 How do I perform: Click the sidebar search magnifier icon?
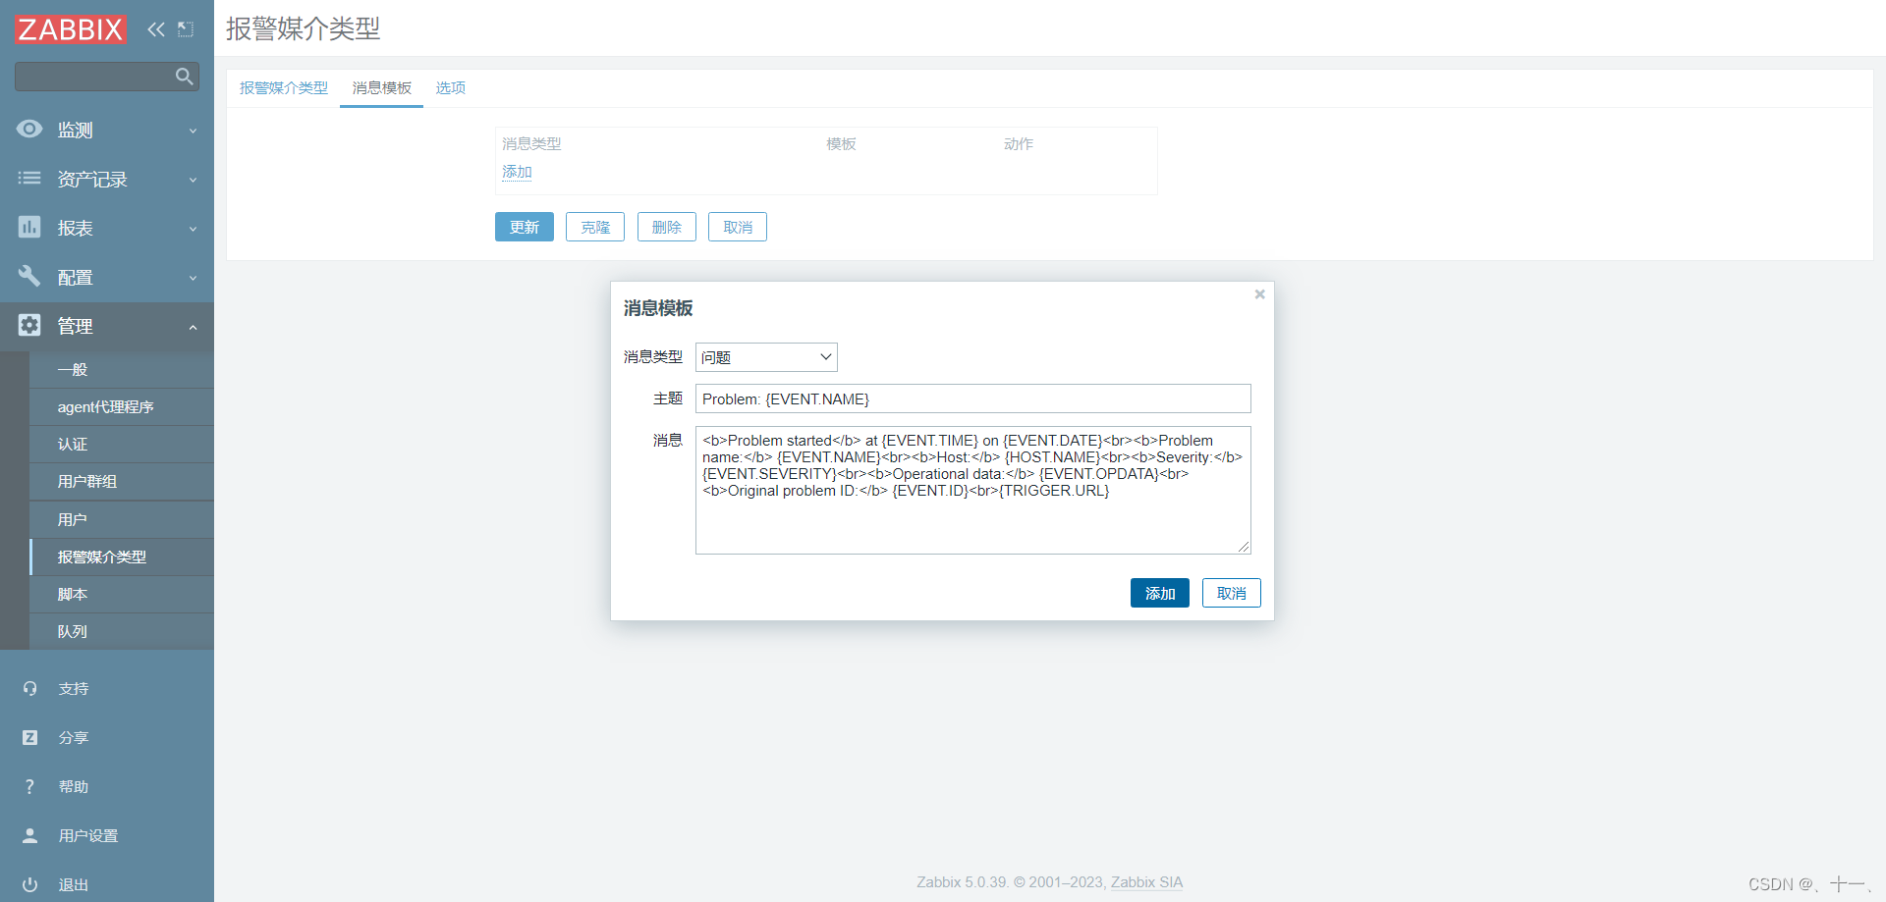click(184, 77)
